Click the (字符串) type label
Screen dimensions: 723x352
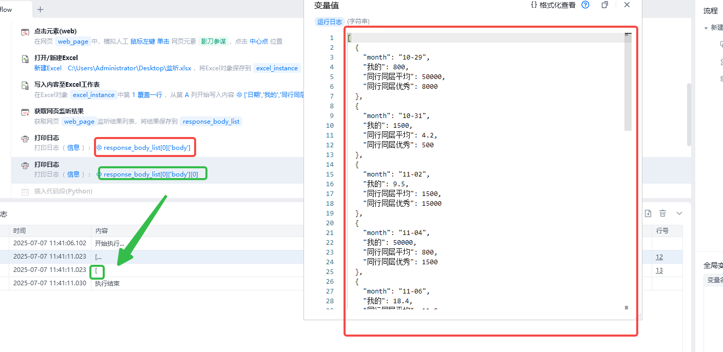point(358,22)
